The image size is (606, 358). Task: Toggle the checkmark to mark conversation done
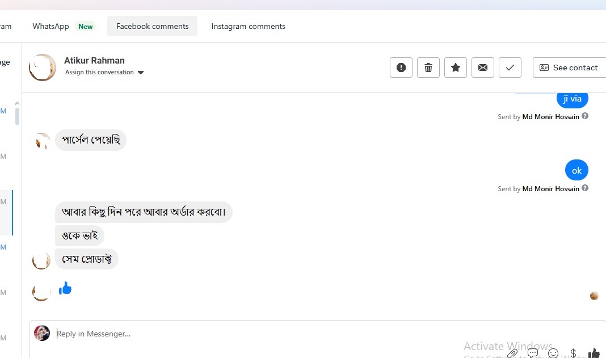510,68
